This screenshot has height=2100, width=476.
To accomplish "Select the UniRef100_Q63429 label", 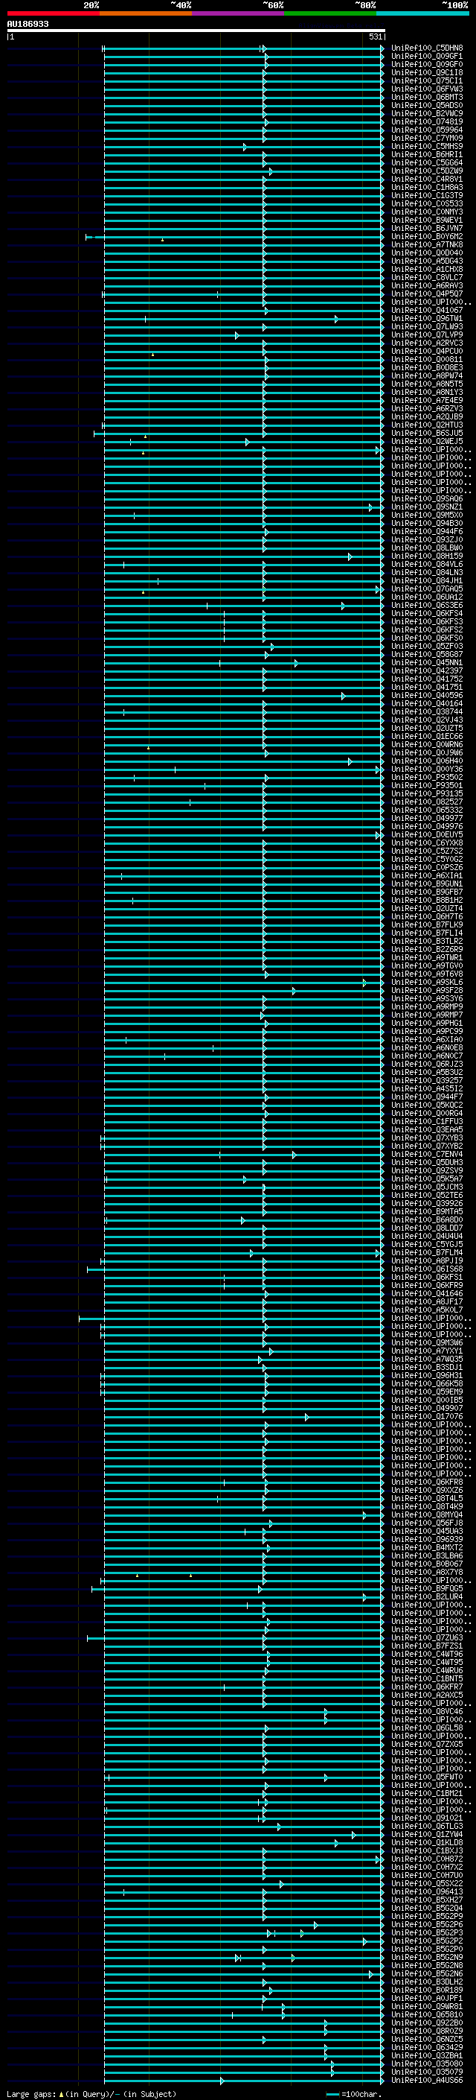I will point(427,2048).
